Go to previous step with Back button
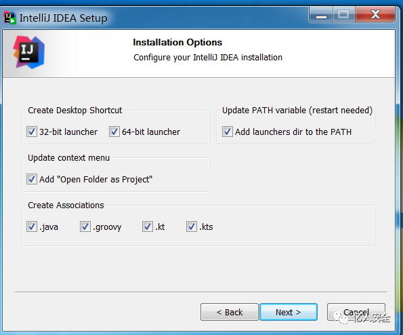The height and width of the screenshot is (335, 403). click(230, 312)
